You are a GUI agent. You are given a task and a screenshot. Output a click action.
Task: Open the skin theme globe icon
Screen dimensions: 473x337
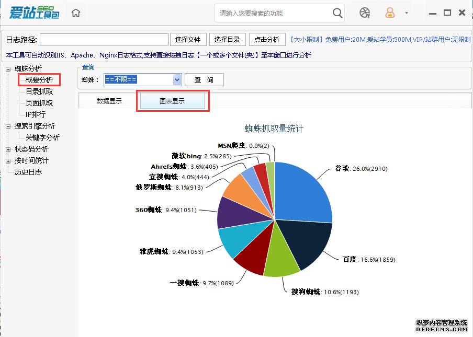click(x=365, y=13)
